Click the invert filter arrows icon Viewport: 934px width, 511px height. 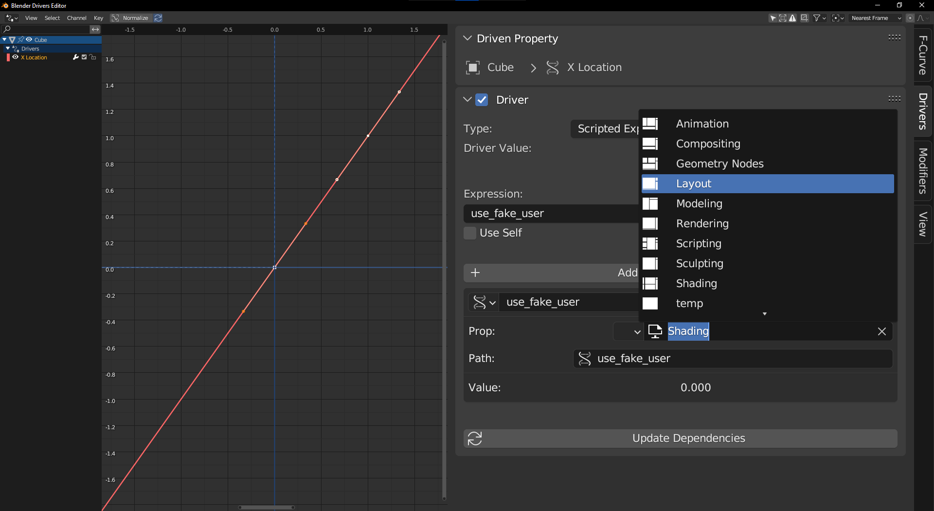tap(95, 29)
